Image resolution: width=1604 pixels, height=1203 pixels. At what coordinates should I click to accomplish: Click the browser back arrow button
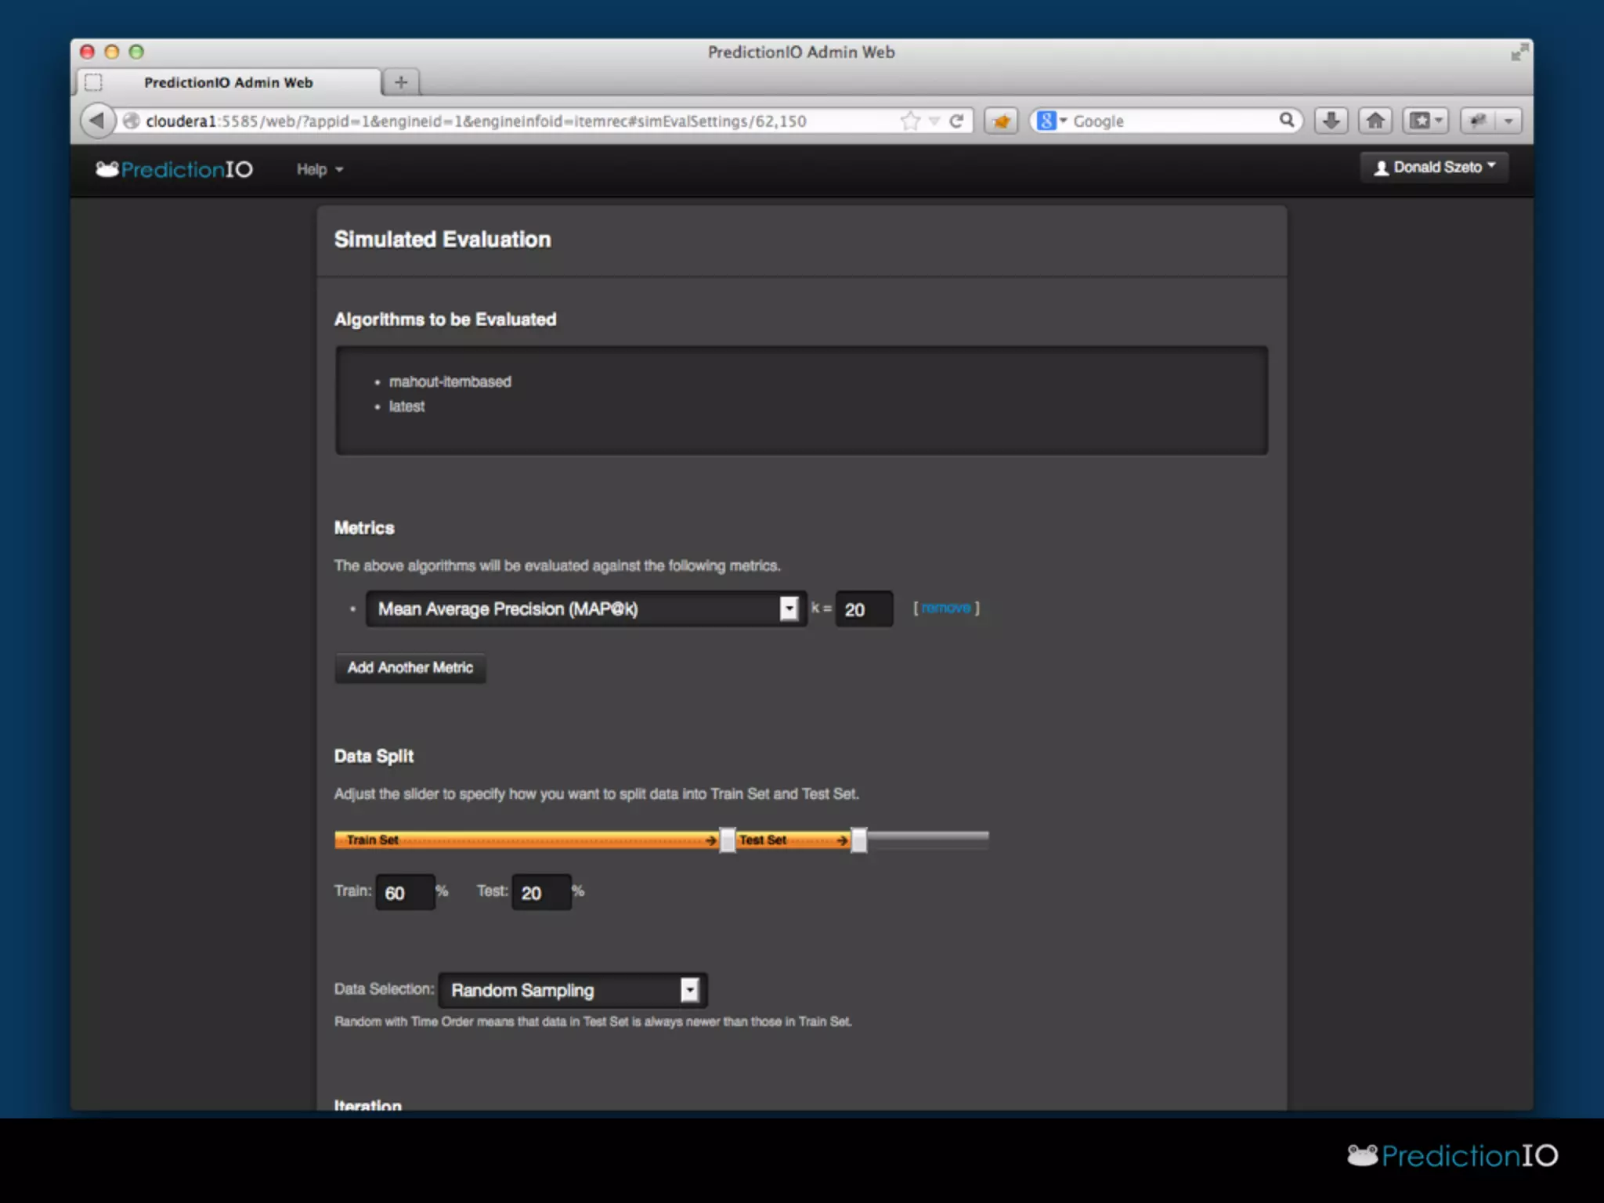coord(97,121)
